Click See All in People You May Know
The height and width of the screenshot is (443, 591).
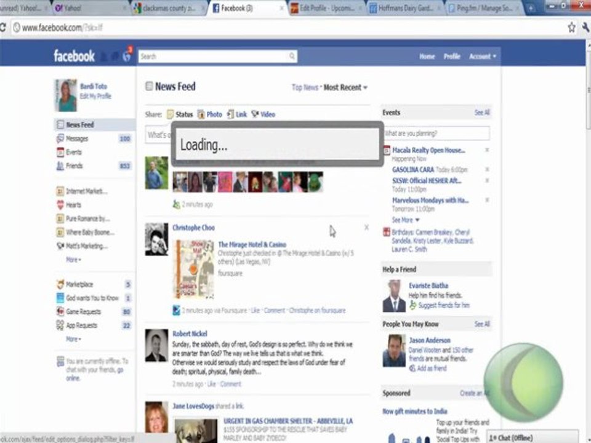tap(482, 324)
